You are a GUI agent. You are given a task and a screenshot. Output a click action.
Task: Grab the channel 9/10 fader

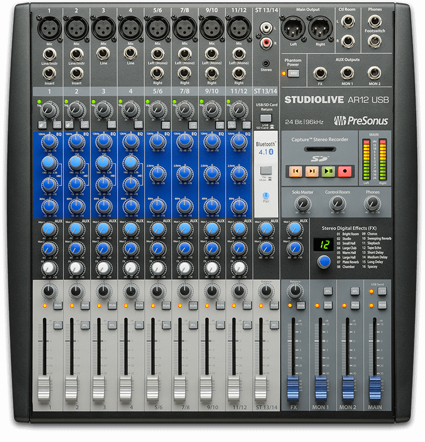click(x=206, y=389)
